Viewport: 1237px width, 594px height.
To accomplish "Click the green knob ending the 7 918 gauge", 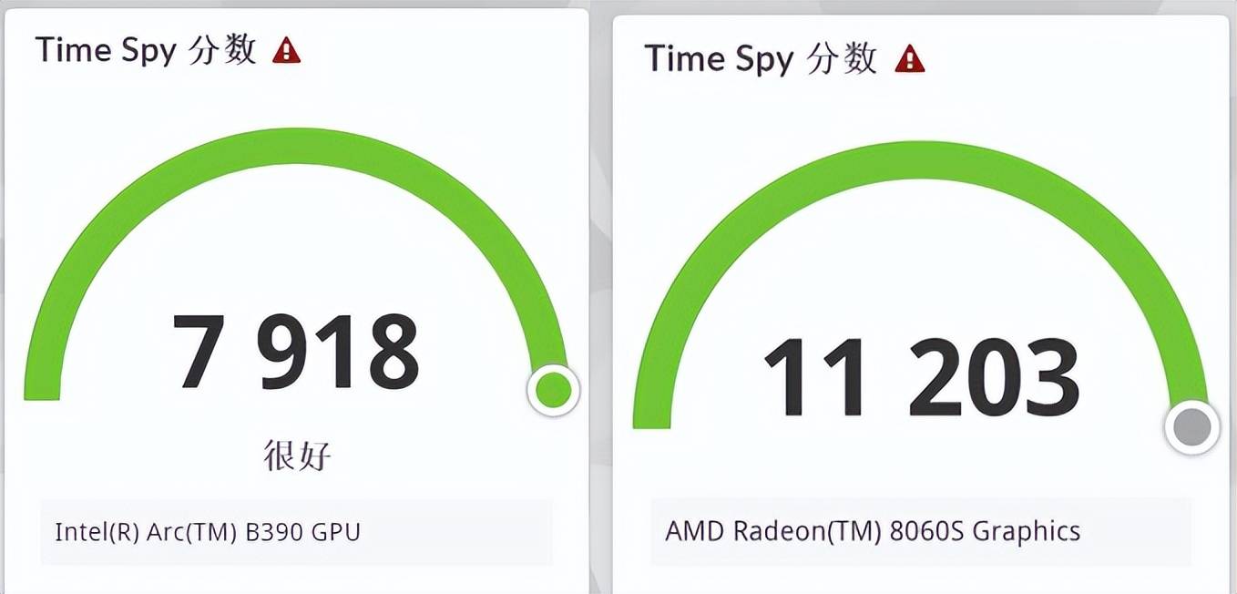I will click(553, 391).
